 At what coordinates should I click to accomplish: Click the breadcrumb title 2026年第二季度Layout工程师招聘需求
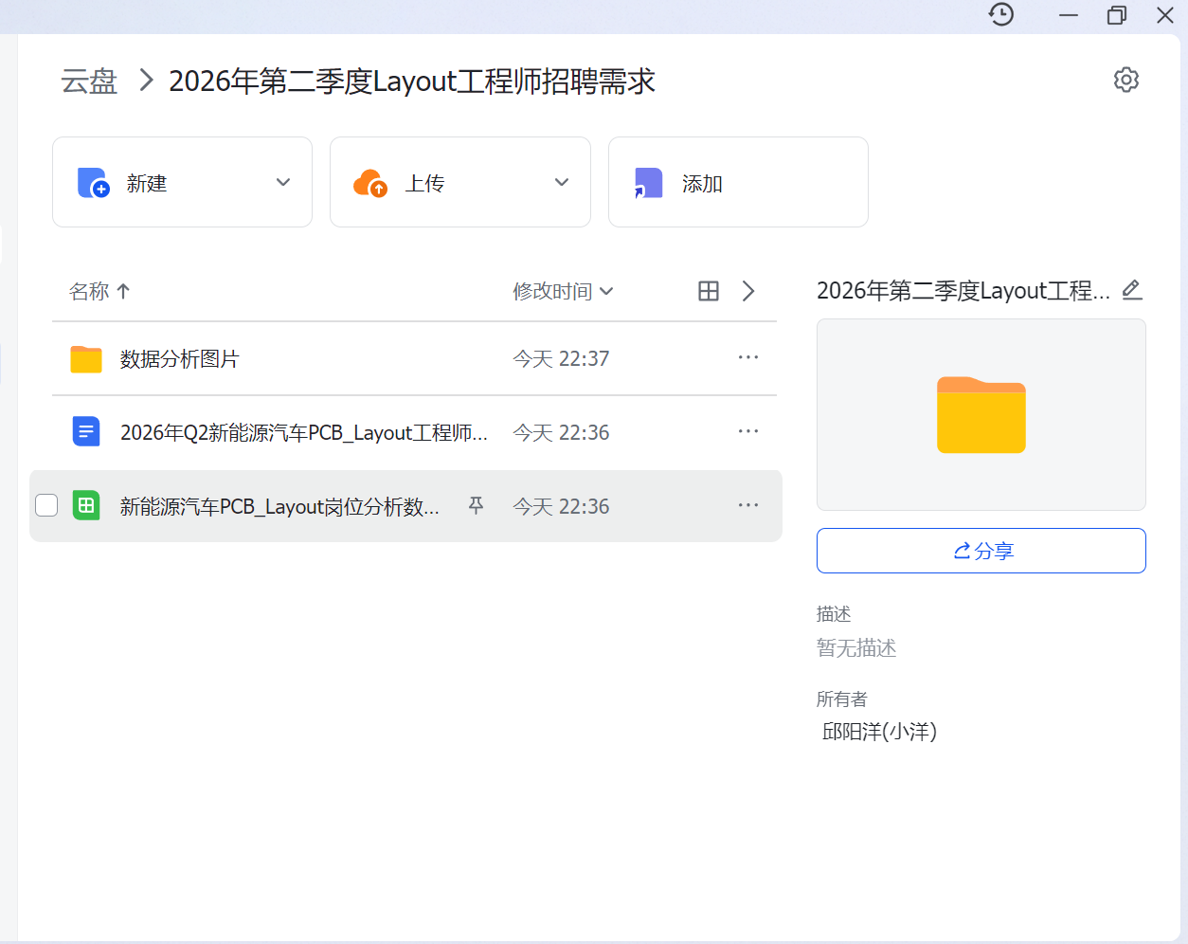tap(412, 82)
